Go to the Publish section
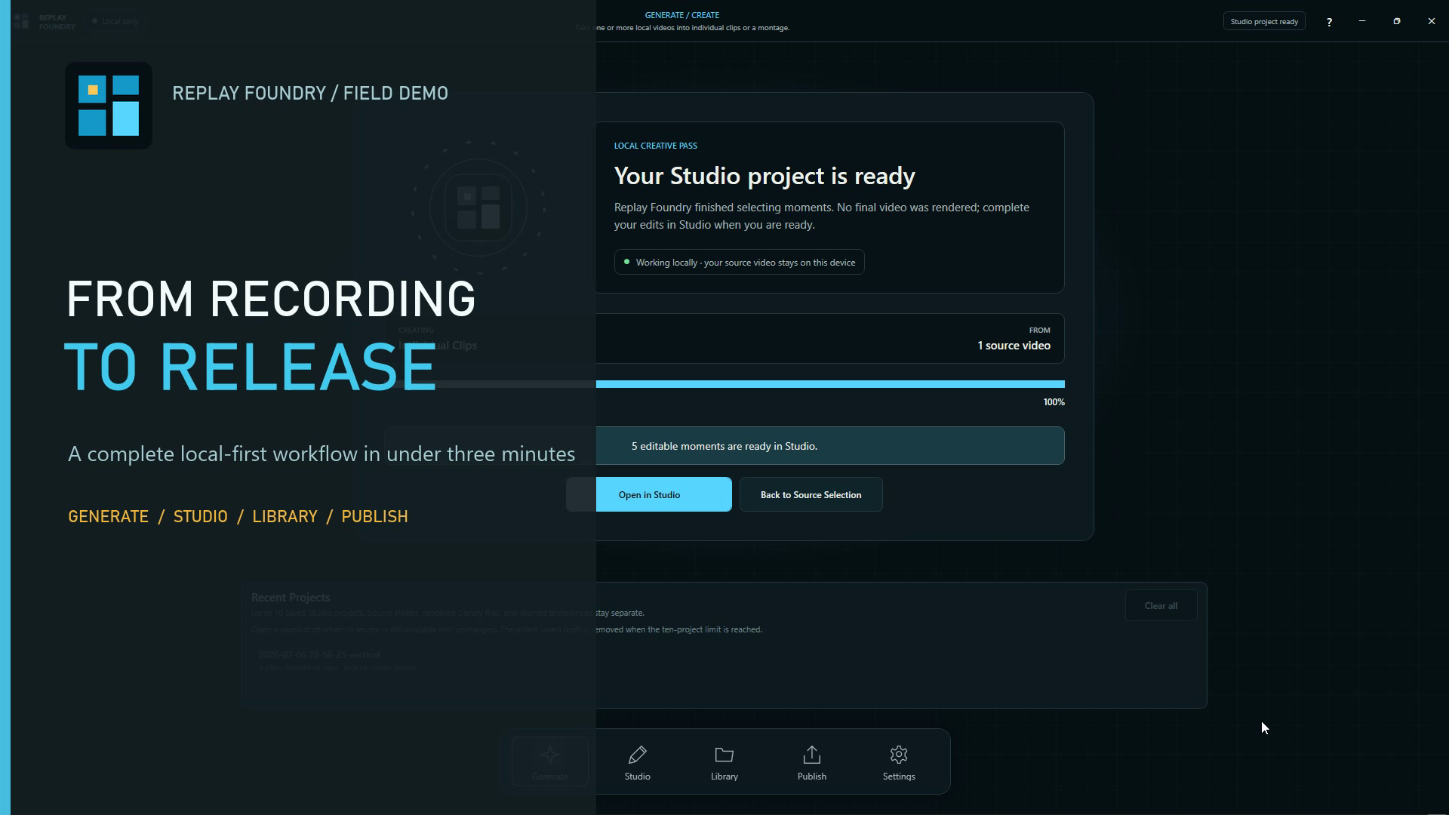Screen dimensions: 1449x815 tap(811, 762)
